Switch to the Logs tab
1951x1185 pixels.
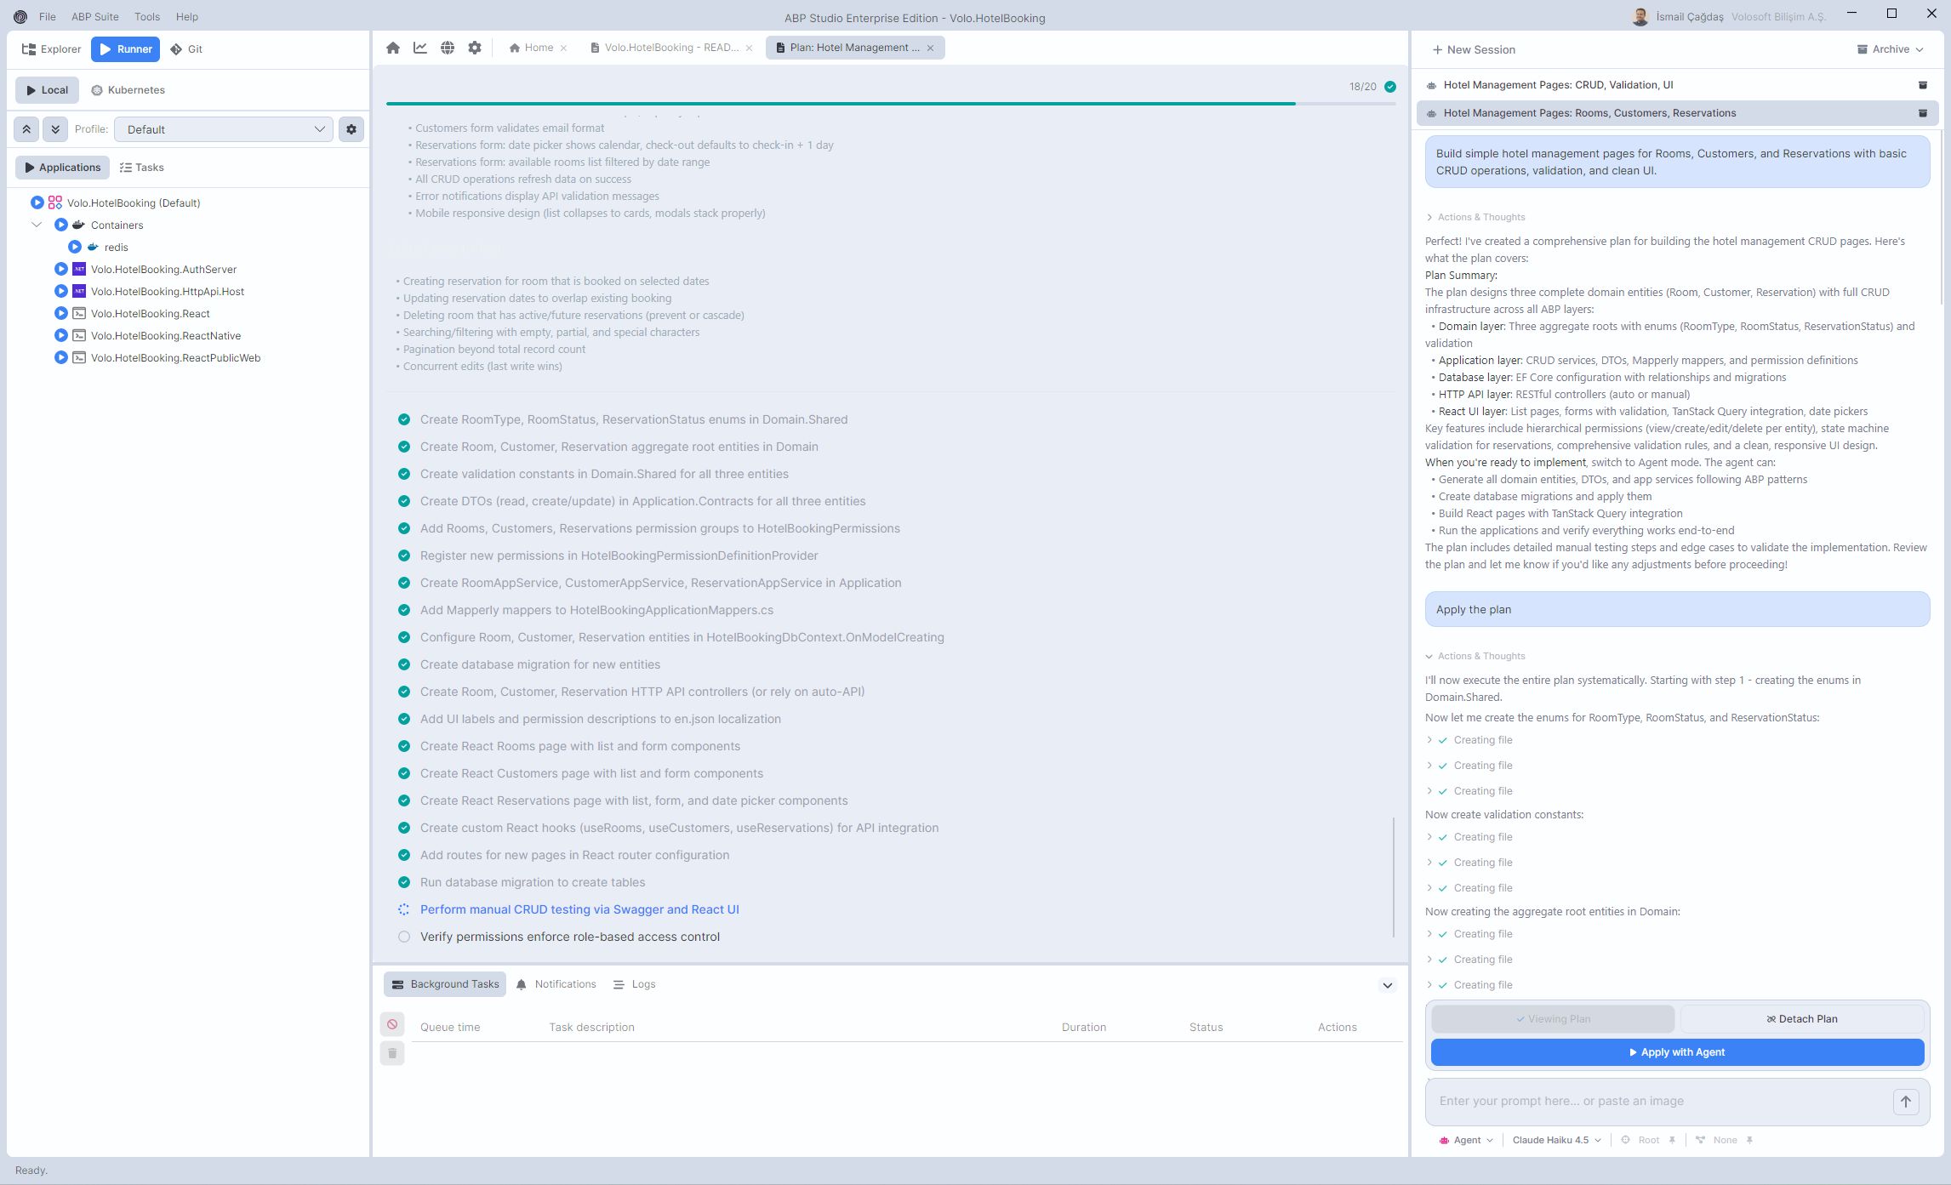635,984
